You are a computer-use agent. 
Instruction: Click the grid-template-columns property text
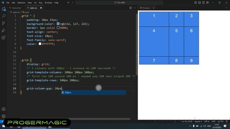click(44, 72)
